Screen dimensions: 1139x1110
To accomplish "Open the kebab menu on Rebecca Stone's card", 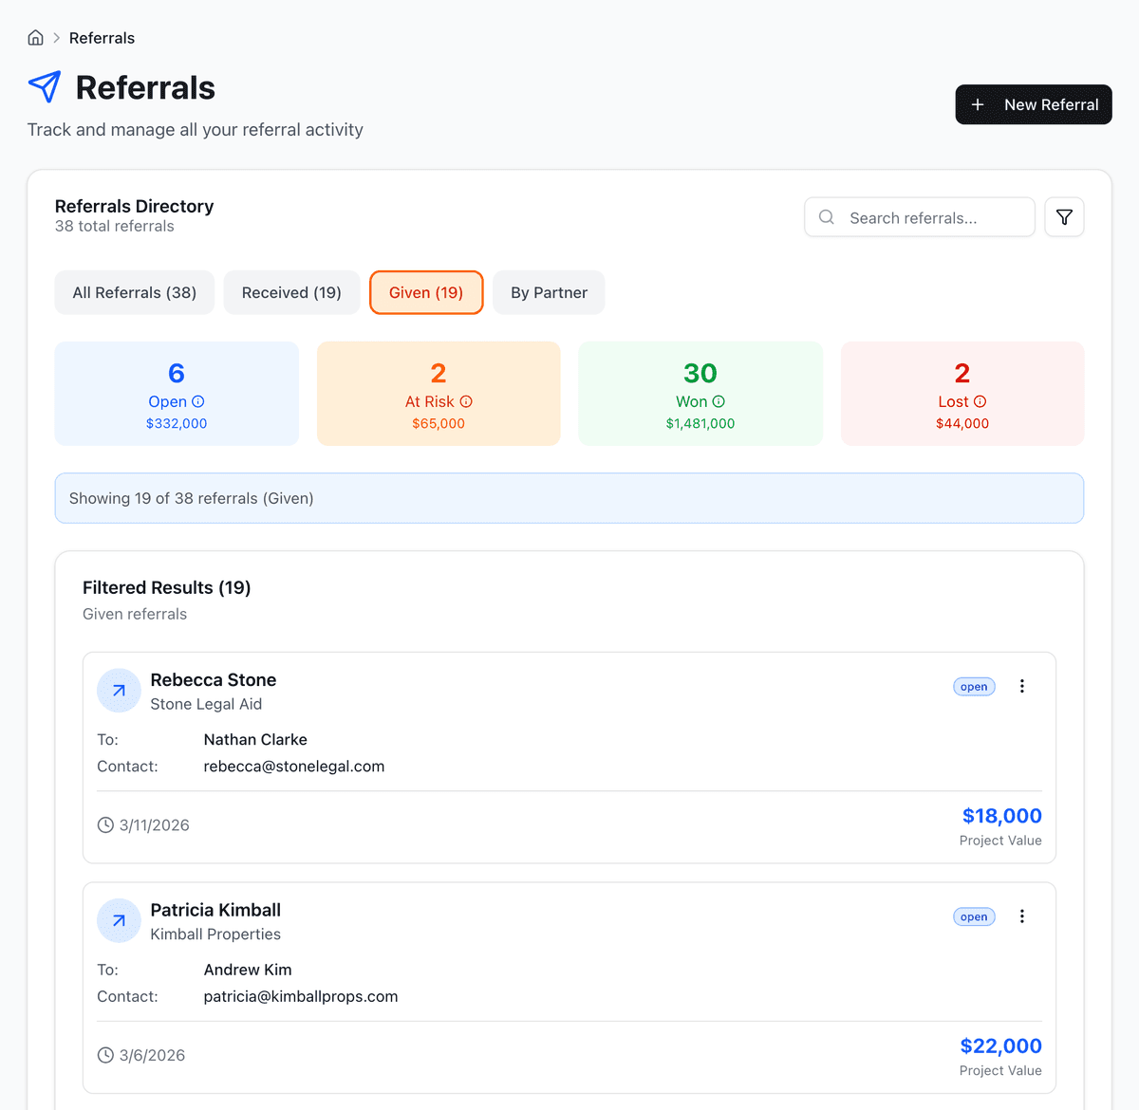I will coord(1022,686).
